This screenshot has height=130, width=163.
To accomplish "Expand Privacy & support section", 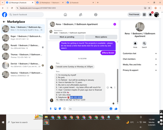I will click(140, 70).
